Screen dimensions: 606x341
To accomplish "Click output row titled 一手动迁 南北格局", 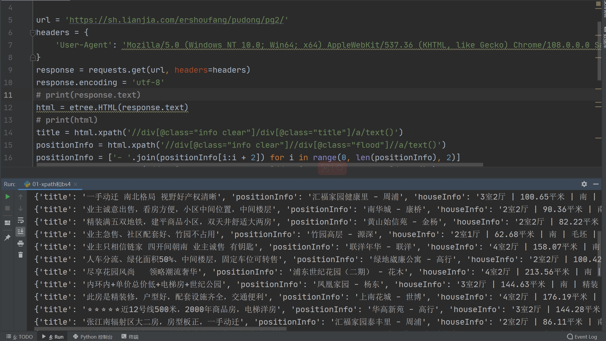I will pyautogui.click(x=317, y=197).
